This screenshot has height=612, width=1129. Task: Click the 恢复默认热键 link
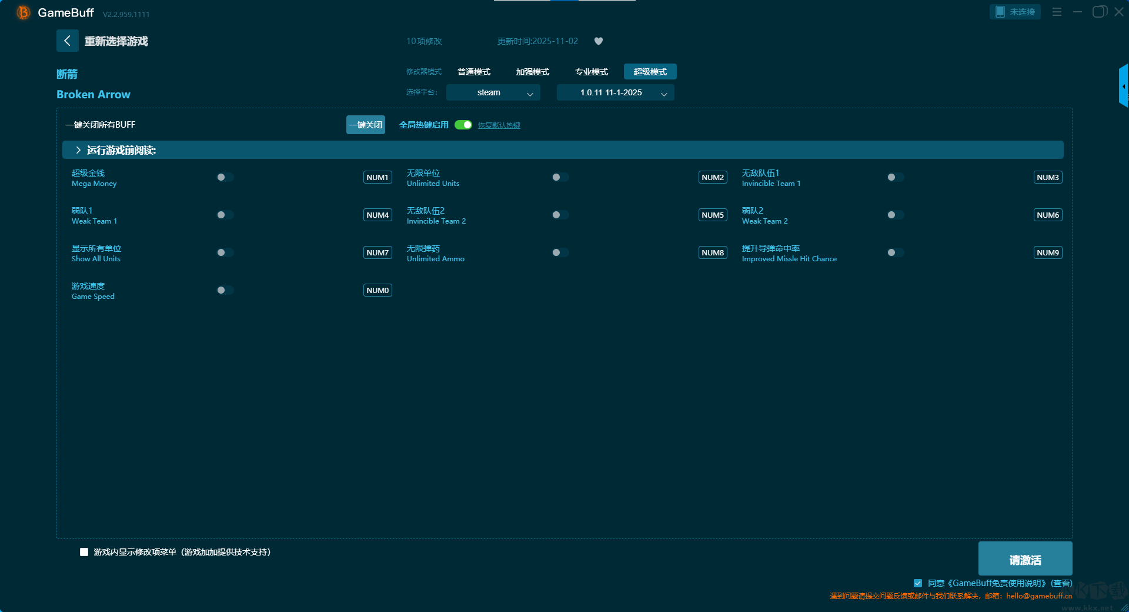[499, 125]
